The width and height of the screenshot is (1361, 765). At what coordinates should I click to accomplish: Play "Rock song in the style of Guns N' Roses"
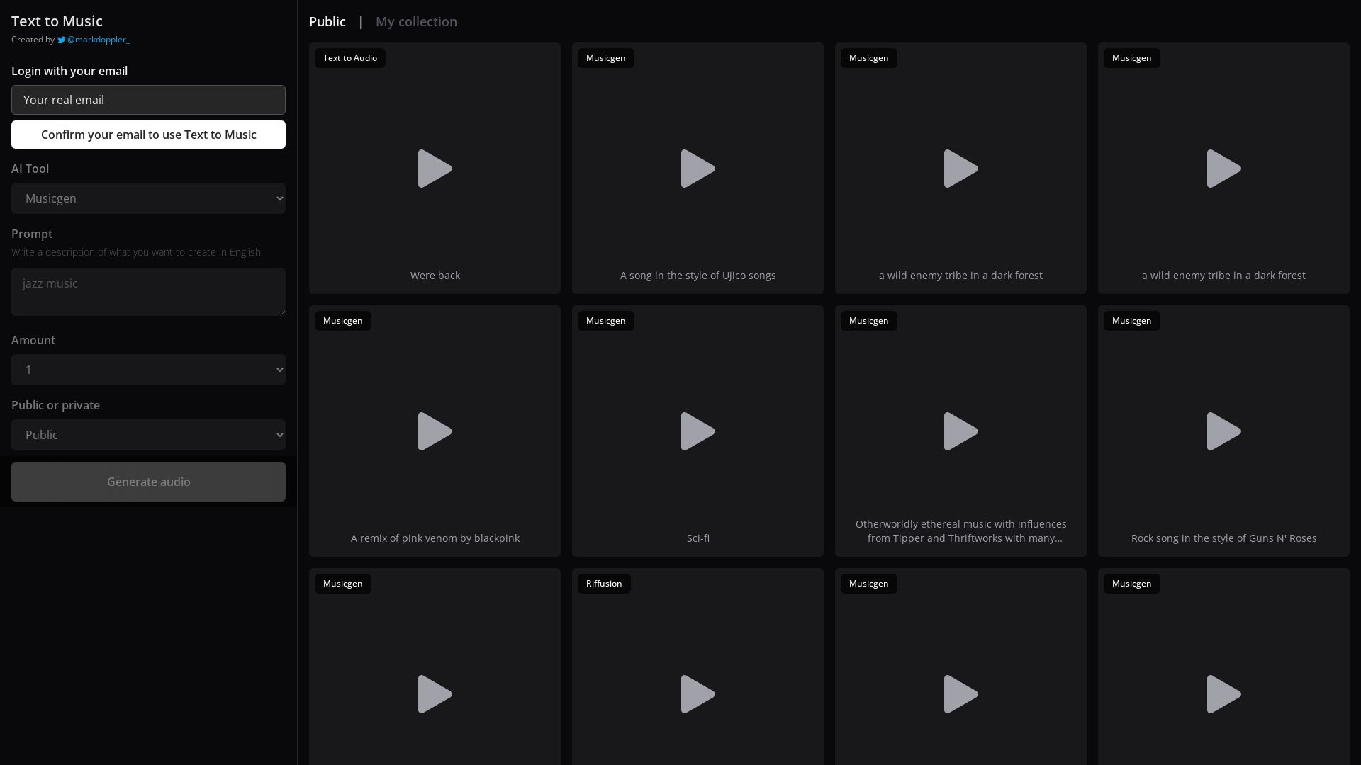1223,431
